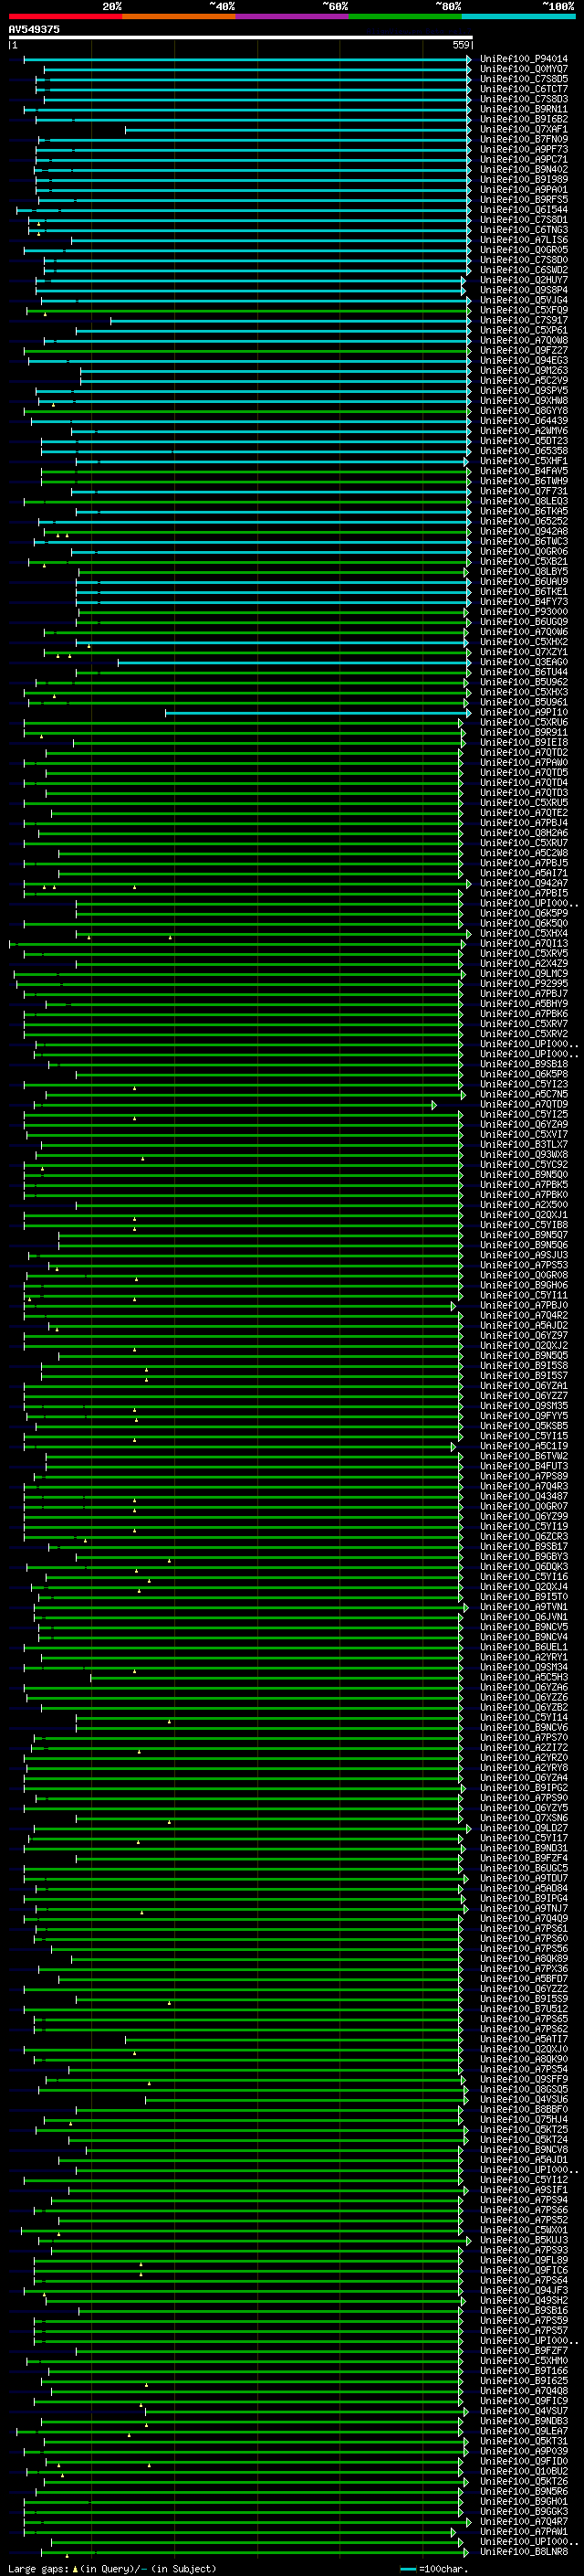Click hit label UniRef100_Q3EAG0
The image size is (584, 2576).
524,662
